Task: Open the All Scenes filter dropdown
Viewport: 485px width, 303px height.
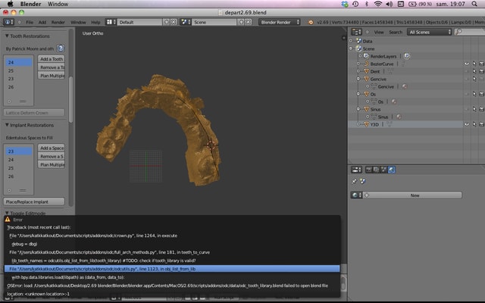Action: point(429,32)
